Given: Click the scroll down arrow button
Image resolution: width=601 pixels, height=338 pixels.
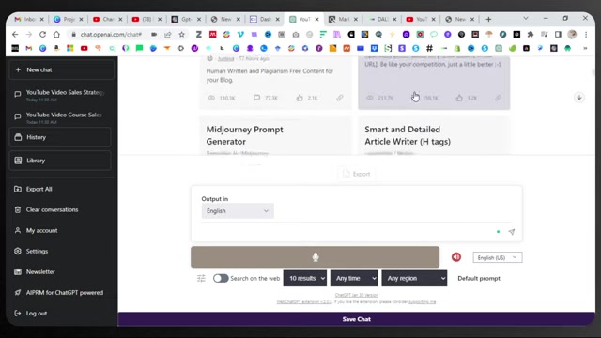Looking at the screenshot, I should click(579, 98).
